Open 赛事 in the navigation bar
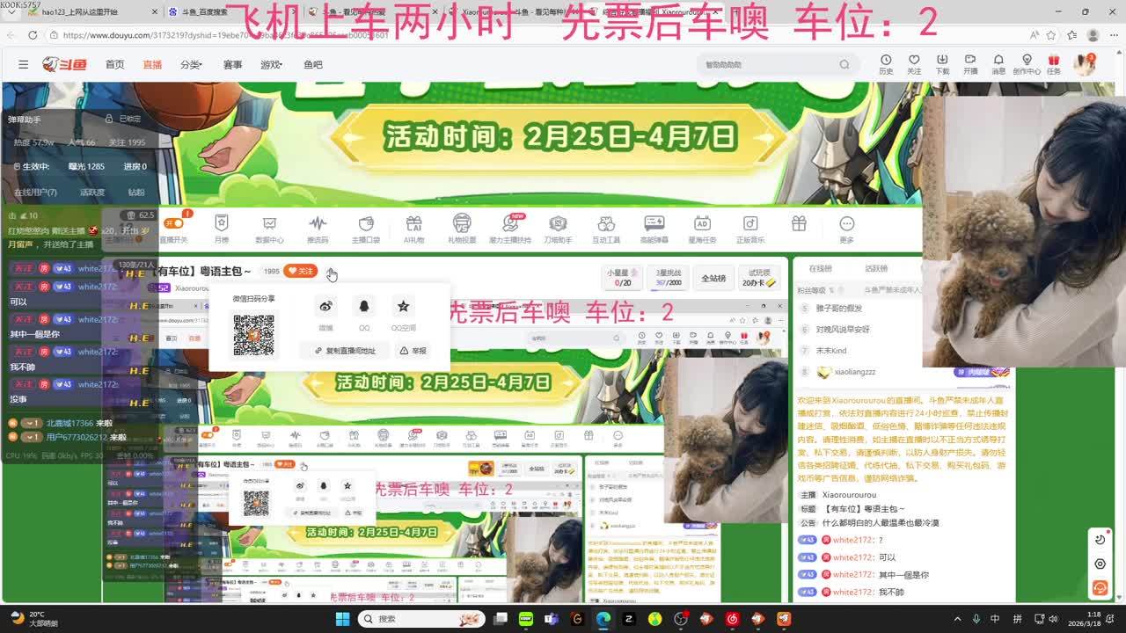The height and width of the screenshot is (633, 1126). tap(232, 64)
